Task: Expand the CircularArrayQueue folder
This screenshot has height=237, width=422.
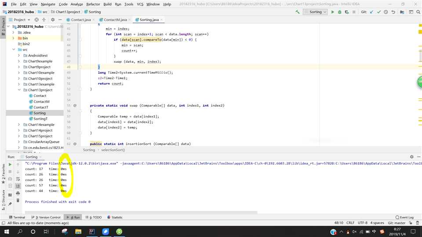Action: [x=19, y=142]
